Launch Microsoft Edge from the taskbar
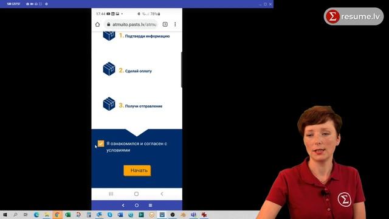 36,215
